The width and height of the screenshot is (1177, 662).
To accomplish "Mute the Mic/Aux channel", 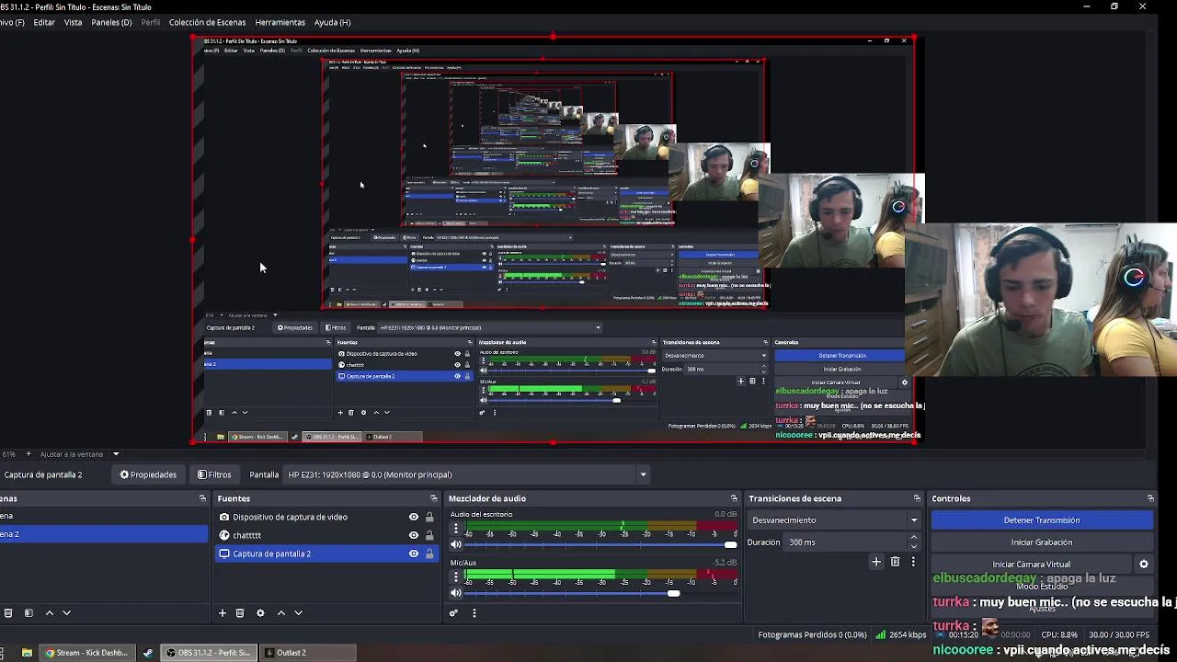I will (455, 593).
